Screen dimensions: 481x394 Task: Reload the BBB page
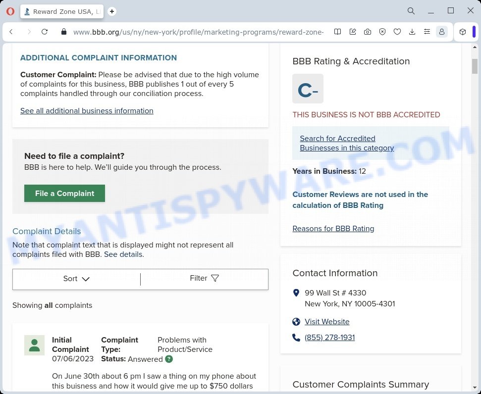[45, 32]
